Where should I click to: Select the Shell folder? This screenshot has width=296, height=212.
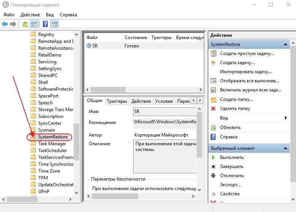(43, 82)
